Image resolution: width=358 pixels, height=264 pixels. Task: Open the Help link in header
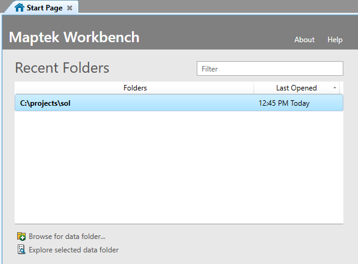tap(335, 40)
